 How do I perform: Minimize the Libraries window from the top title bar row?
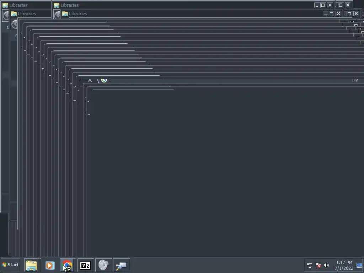click(317, 5)
